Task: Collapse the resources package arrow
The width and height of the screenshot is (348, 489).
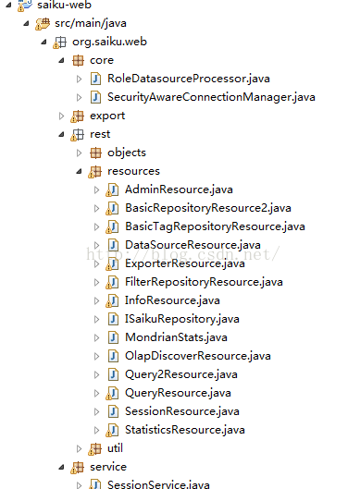Action: click(x=79, y=171)
